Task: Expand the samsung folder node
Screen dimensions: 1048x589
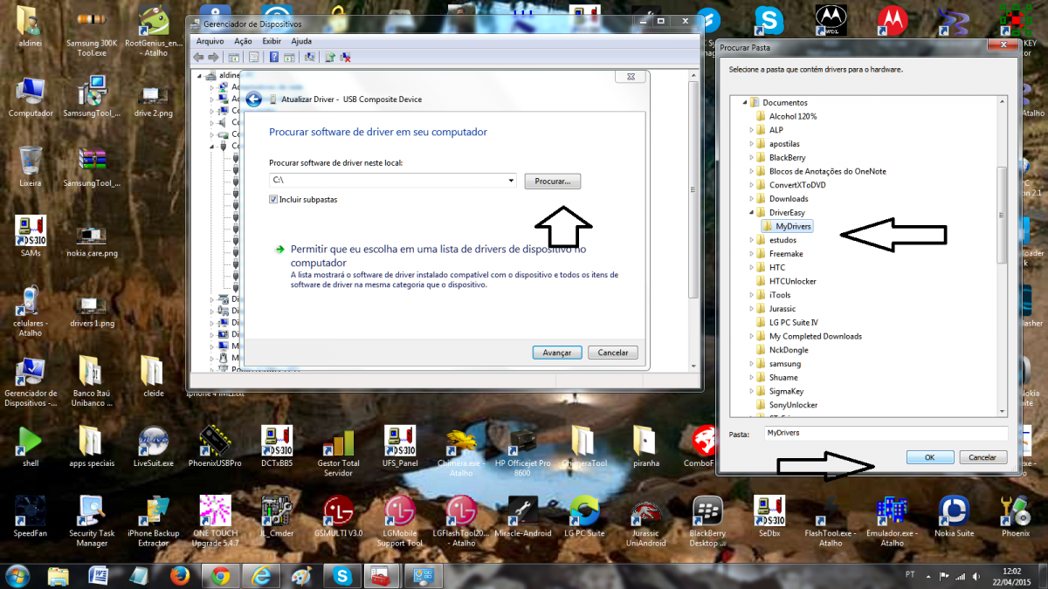Action: 751,364
